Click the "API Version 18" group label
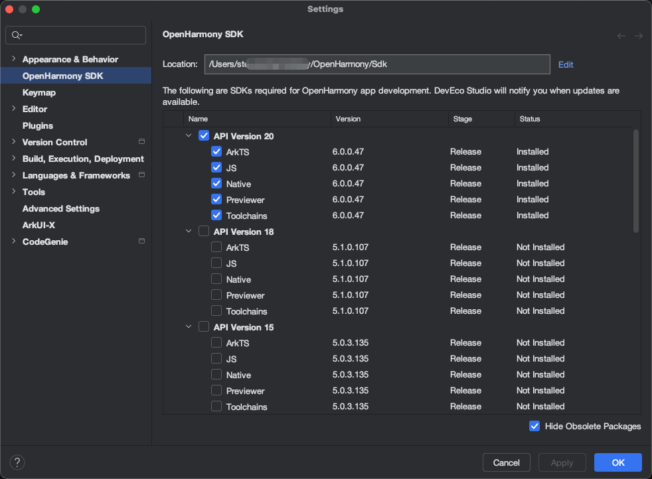 pyautogui.click(x=244, y=232)
